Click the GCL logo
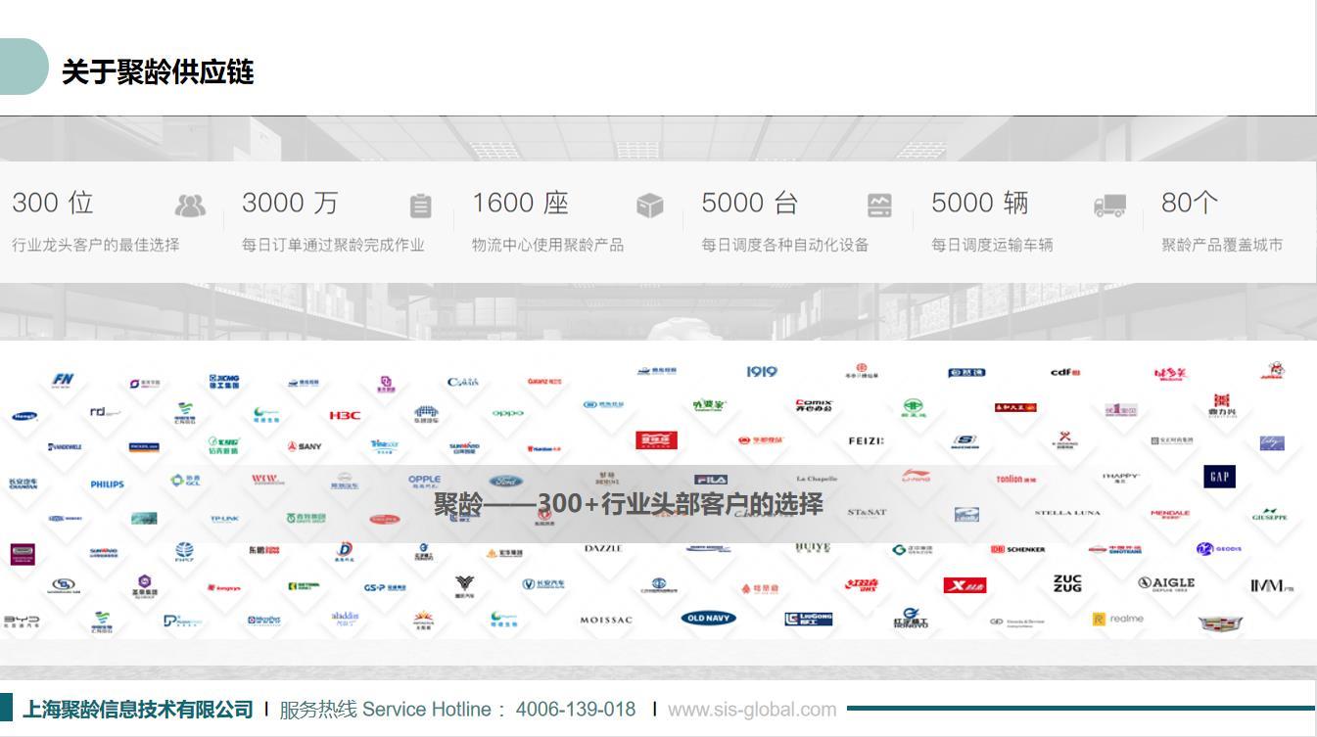 pos(184,481)
